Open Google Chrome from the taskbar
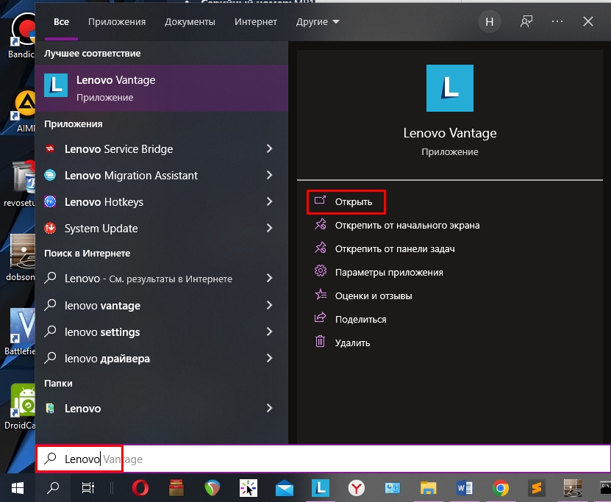 click(501, 487)
